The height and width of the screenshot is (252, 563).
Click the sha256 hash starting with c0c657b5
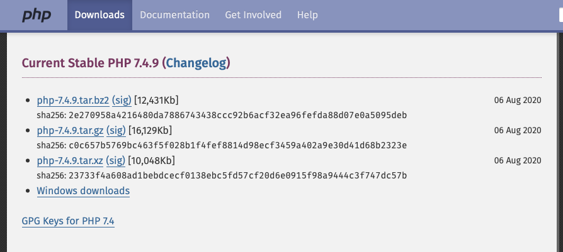(237, 146)
